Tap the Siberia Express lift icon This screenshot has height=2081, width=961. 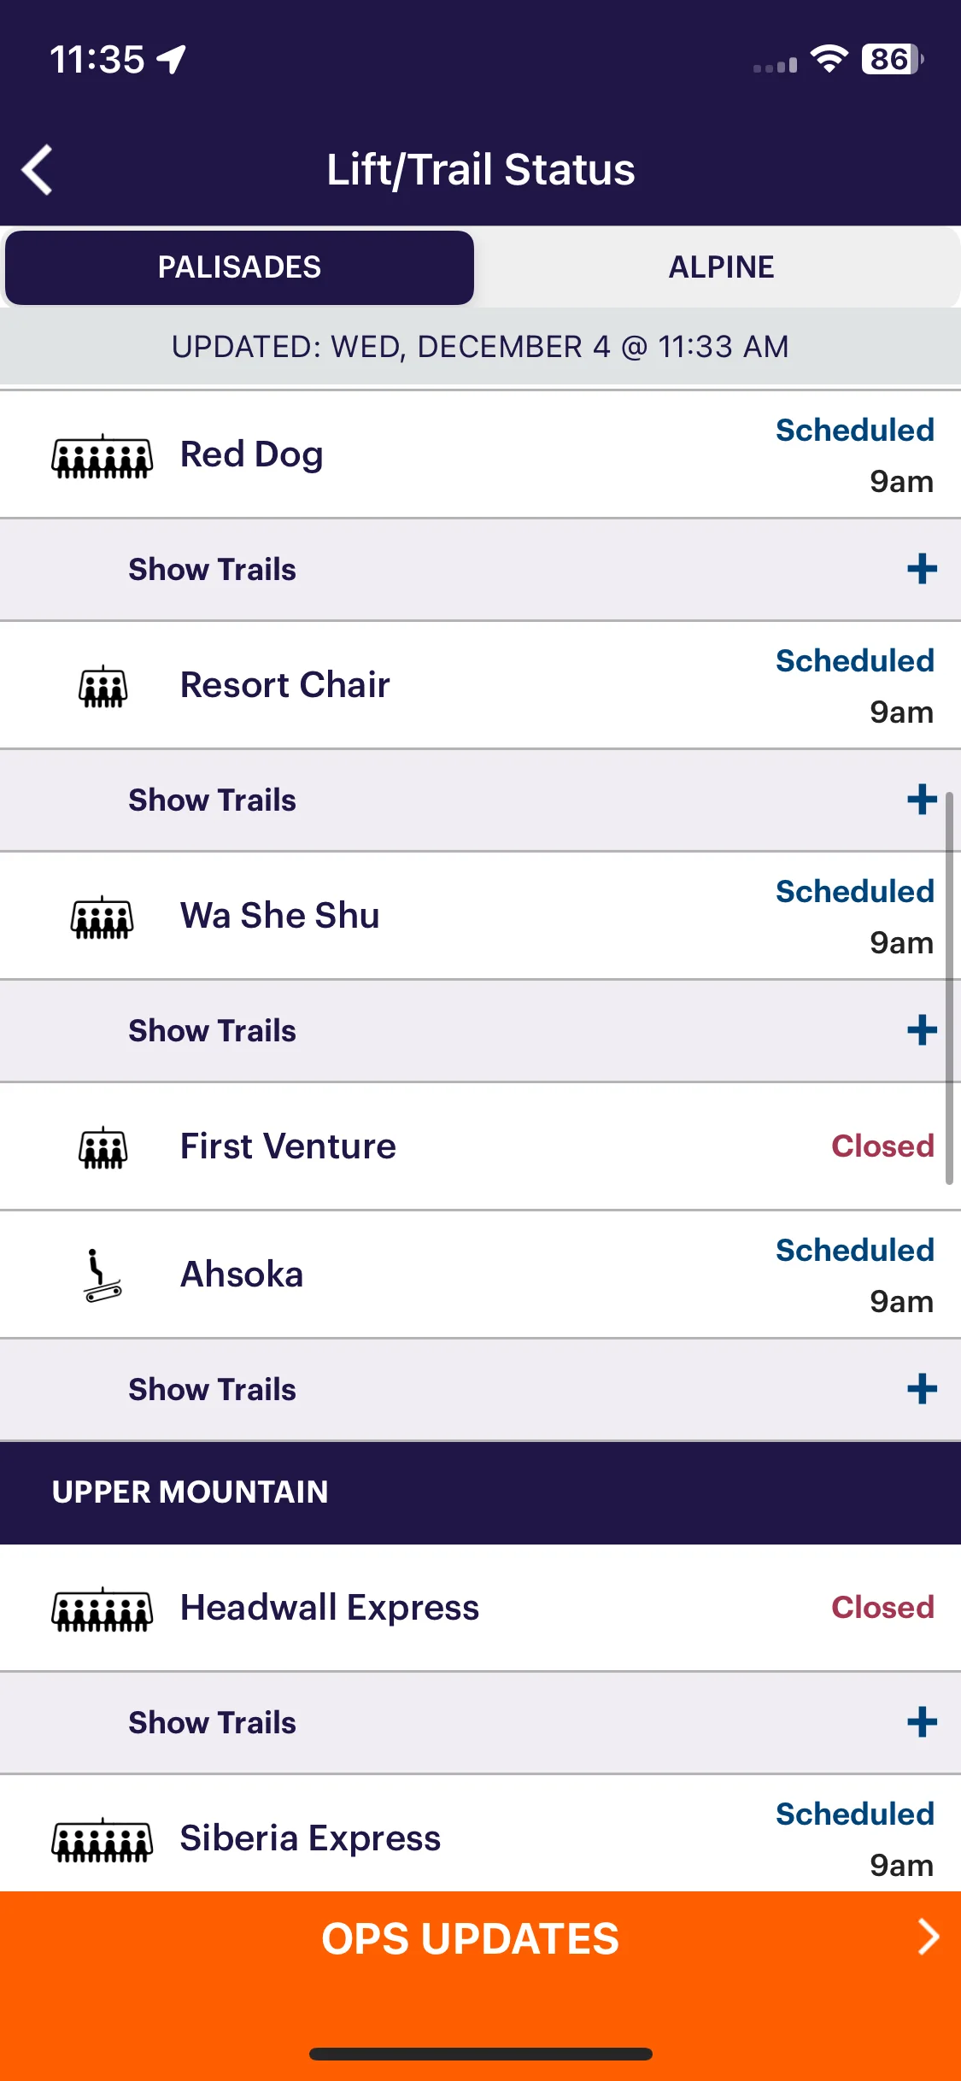pyautogui.click(x=103, y=1840)
